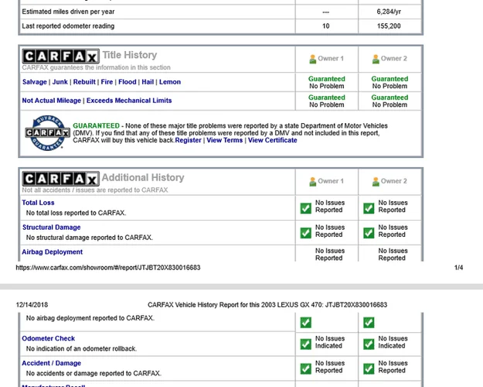Click the Owner 1 person icon in Title History
483x387 pixels.
click(313, 59)
